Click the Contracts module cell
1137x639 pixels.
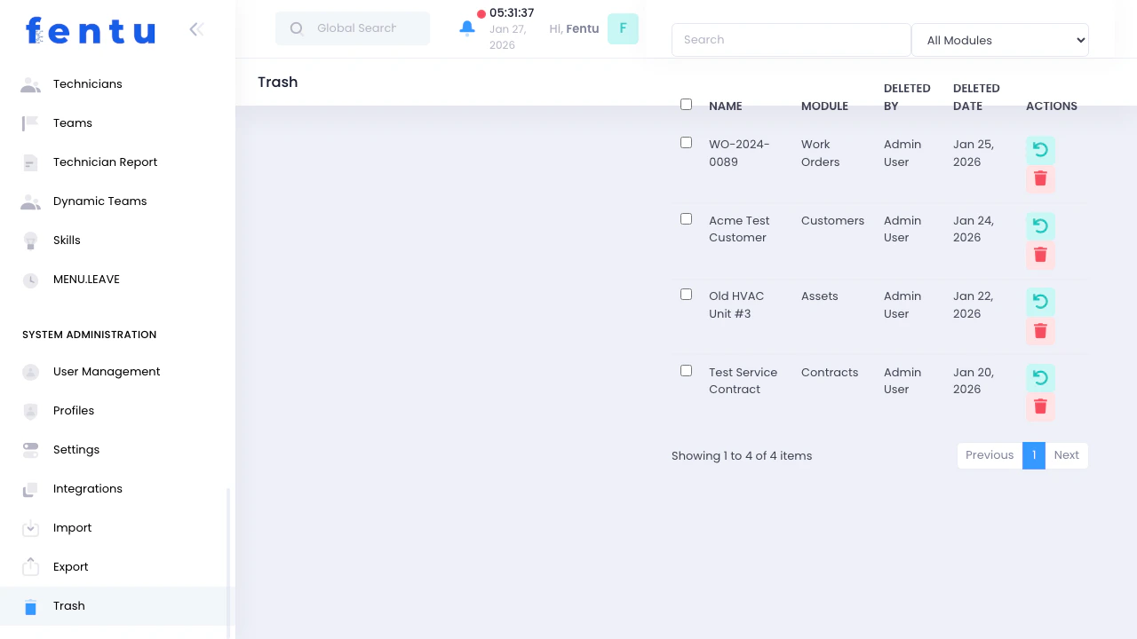[x=830, y=373]
